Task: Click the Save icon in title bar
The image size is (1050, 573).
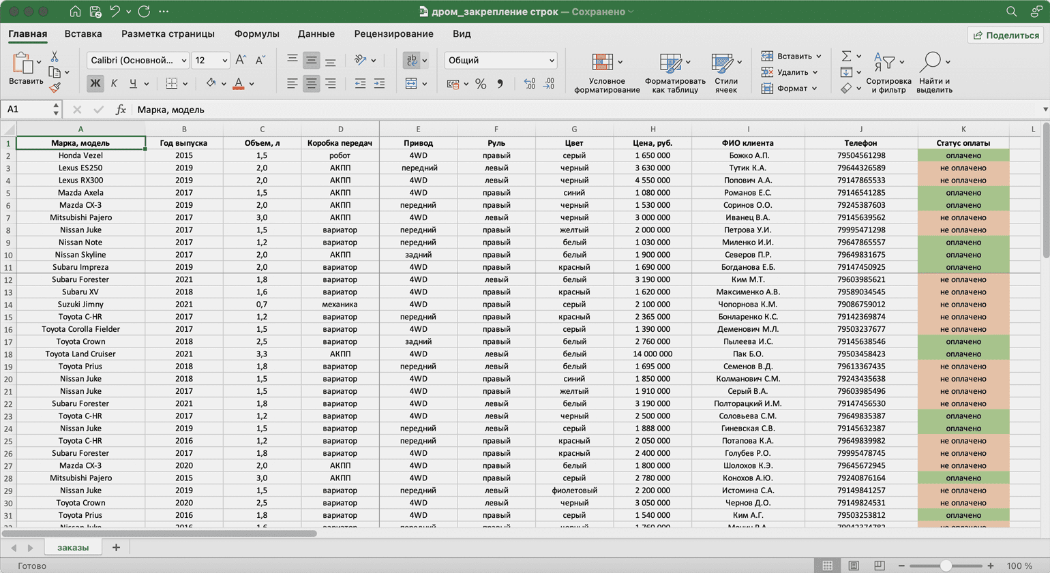Action: pos(95,12)
